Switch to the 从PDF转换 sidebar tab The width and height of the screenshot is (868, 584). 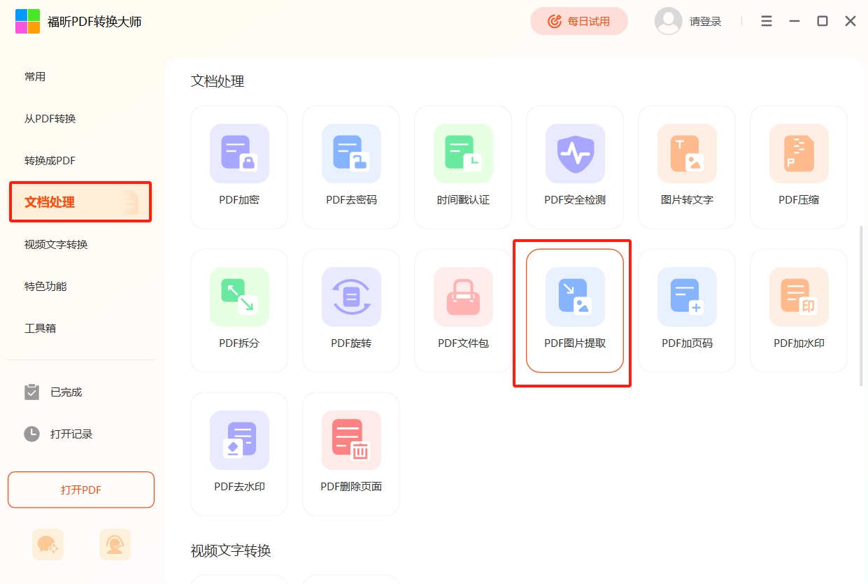coord(50,119)
